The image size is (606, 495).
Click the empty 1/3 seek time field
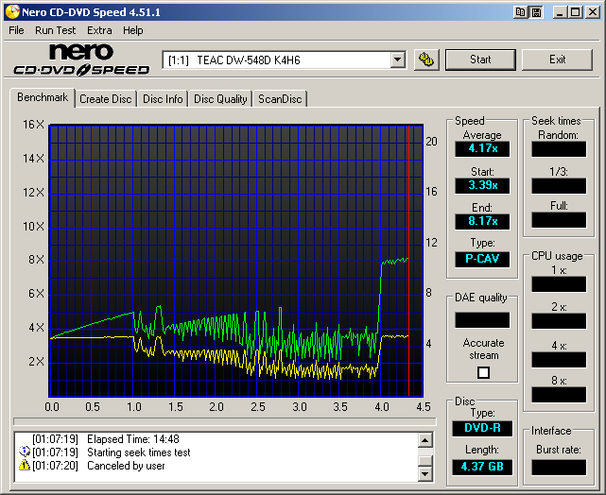click(559, 186)
